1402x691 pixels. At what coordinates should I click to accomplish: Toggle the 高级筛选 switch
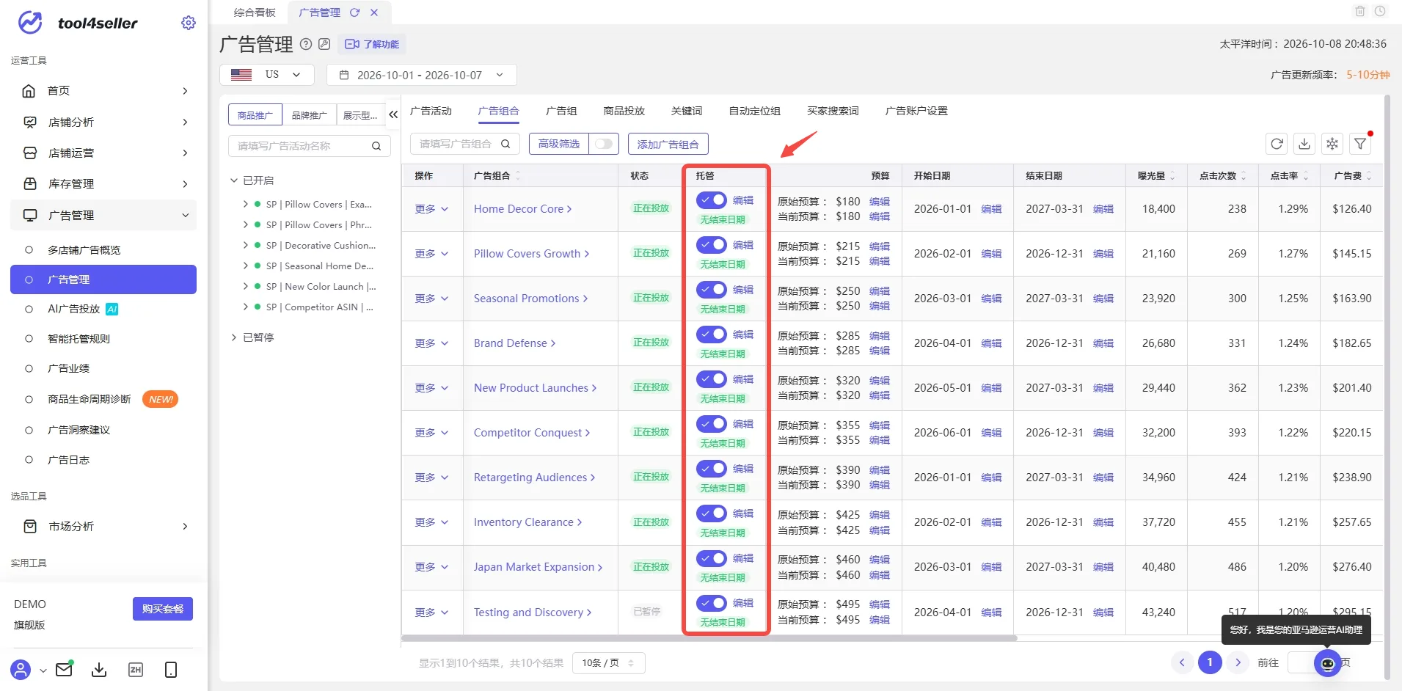[604, 144]
